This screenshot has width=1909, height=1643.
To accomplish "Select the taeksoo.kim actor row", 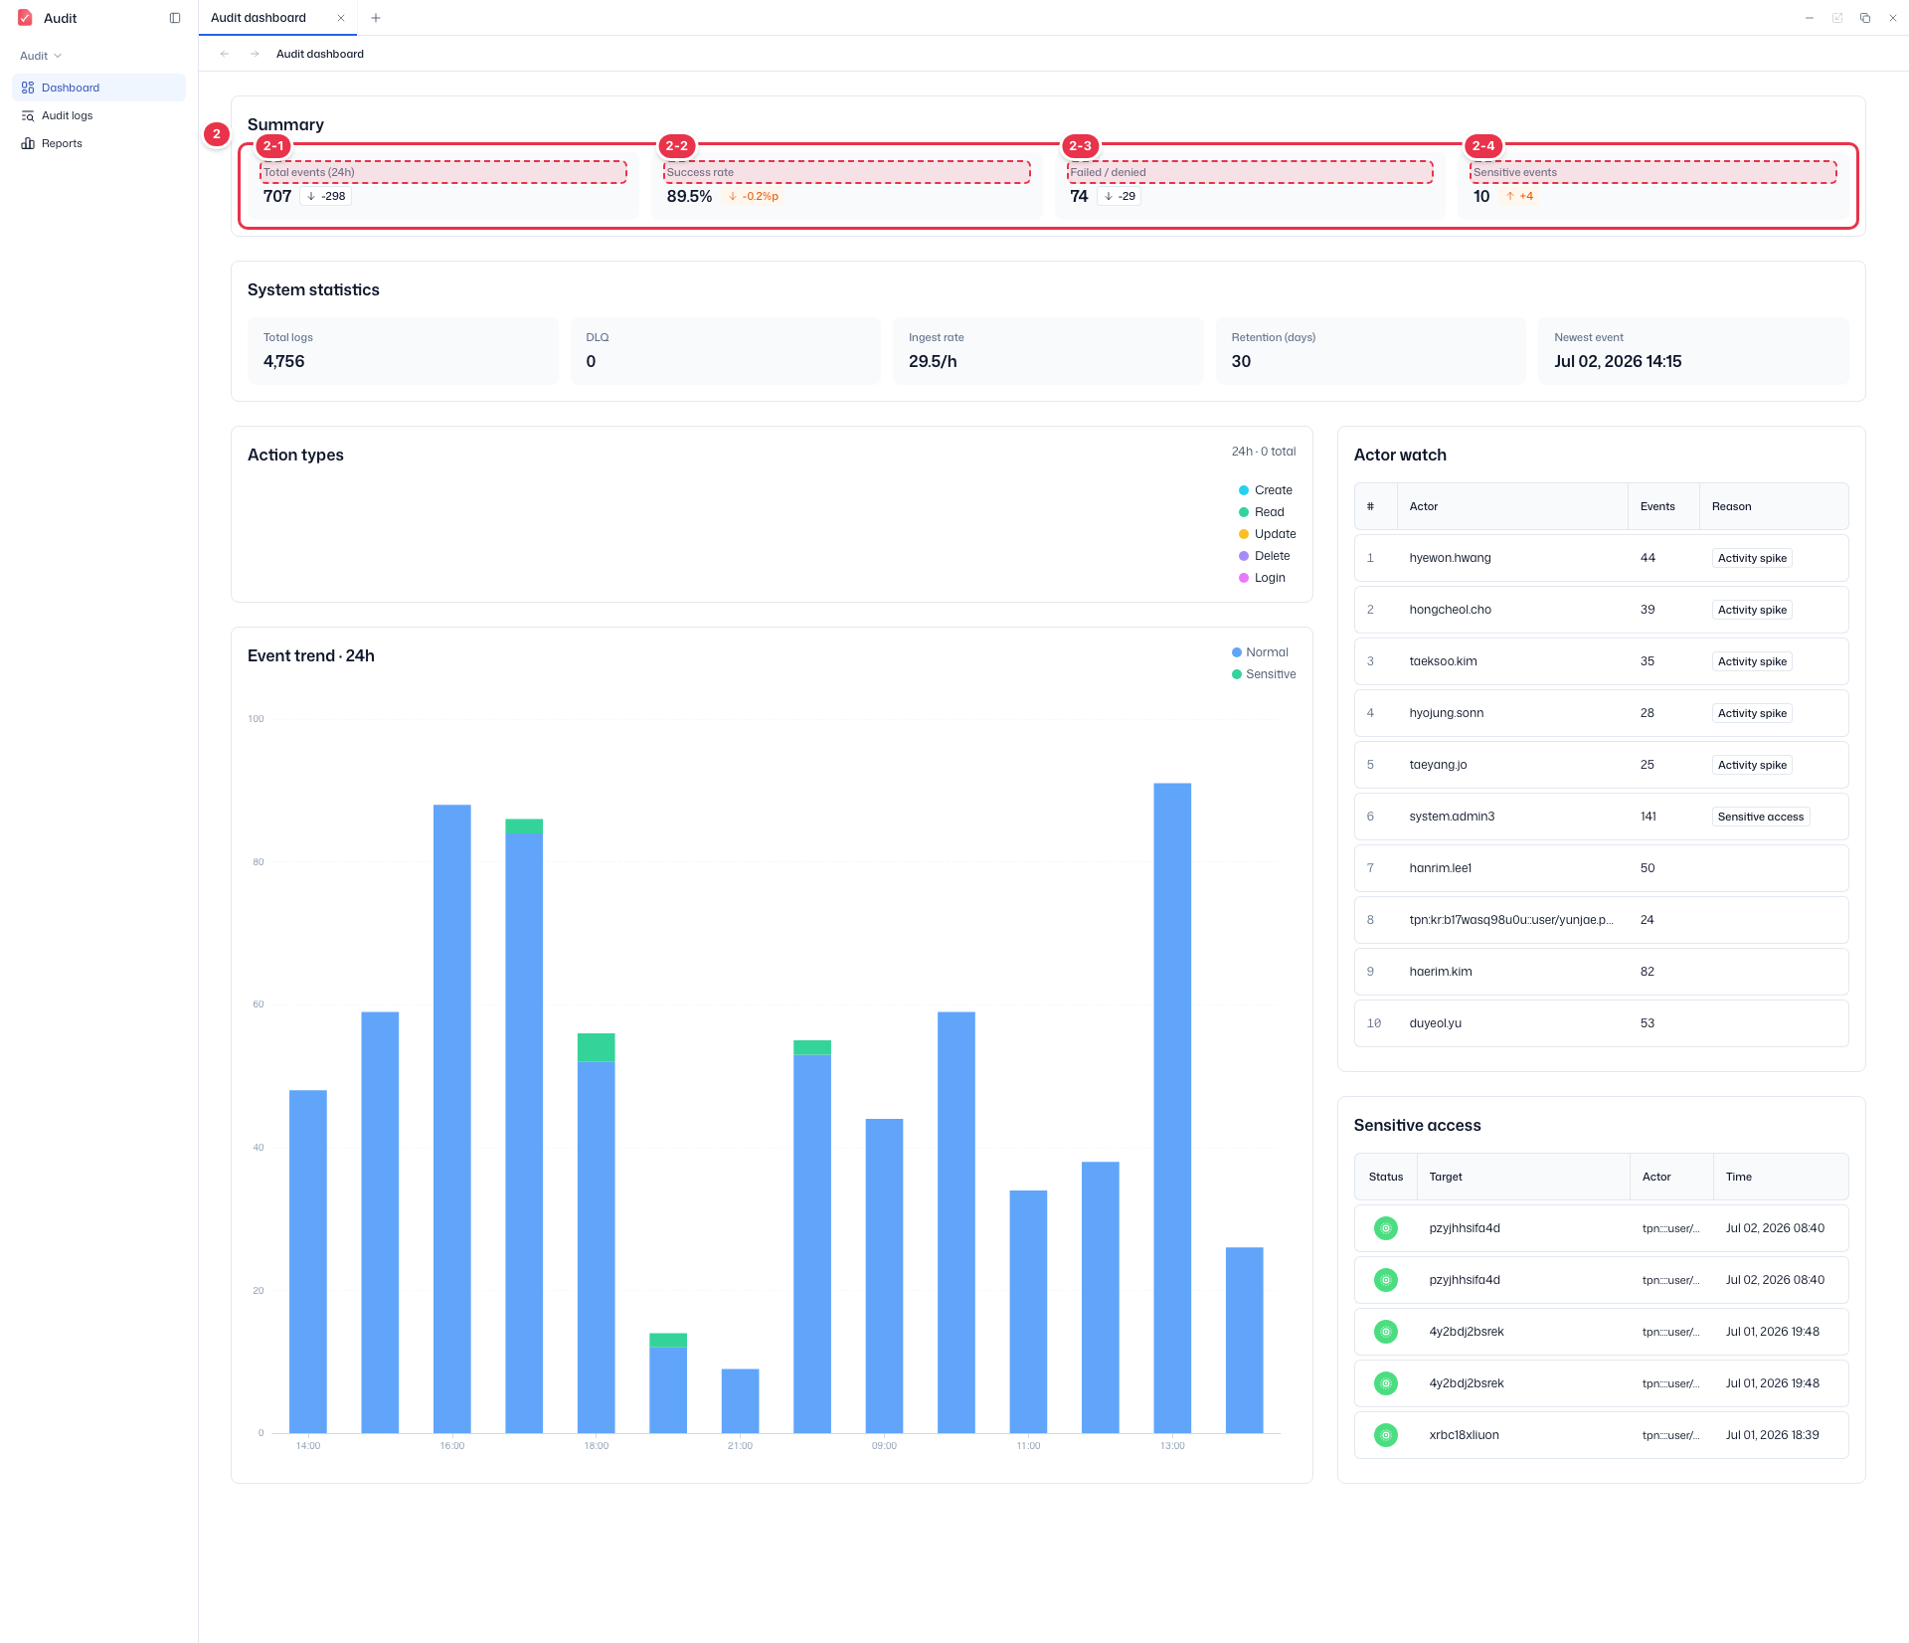I will (1601, 661).
